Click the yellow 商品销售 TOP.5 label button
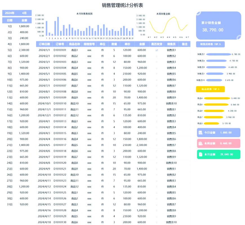Image resolution: width=245 pixels, height=225 pixels. [x=210, y=89]
